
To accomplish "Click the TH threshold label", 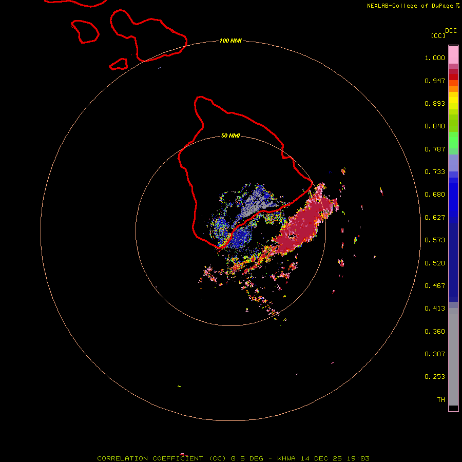I will click(441, 400).
